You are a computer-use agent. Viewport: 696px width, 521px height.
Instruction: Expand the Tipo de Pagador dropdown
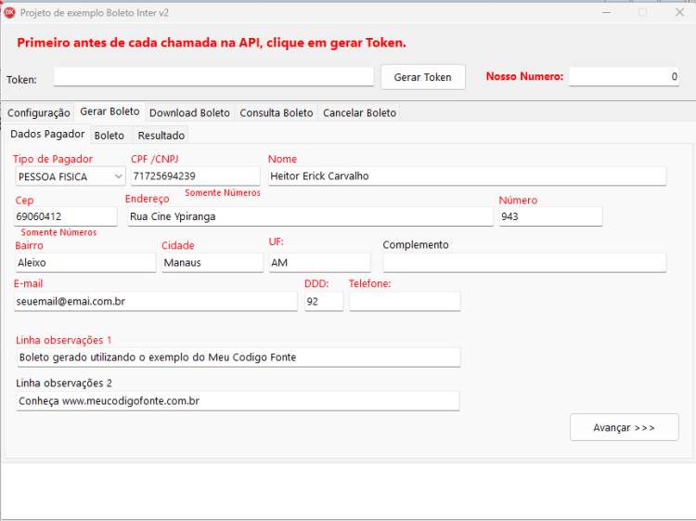(x=71, y=176)
